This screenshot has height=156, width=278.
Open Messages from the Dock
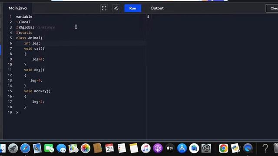coord(61,148)
